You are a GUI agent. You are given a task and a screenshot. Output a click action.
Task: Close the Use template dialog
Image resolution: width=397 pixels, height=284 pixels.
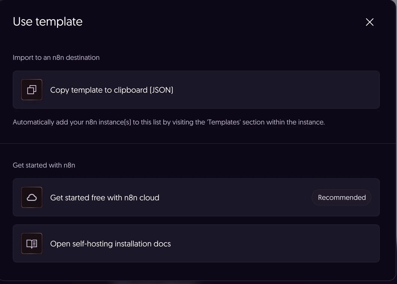tap(369, 22)
